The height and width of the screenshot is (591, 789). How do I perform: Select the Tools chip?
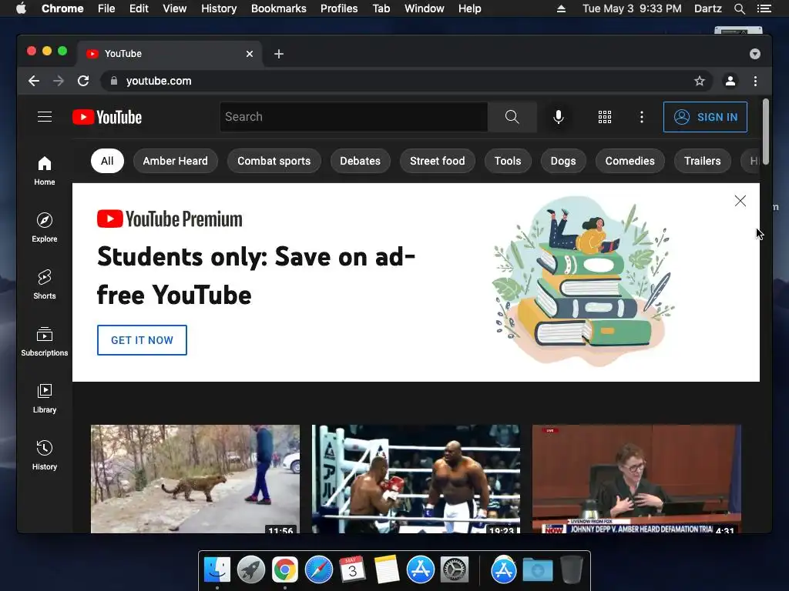[507, 161]
